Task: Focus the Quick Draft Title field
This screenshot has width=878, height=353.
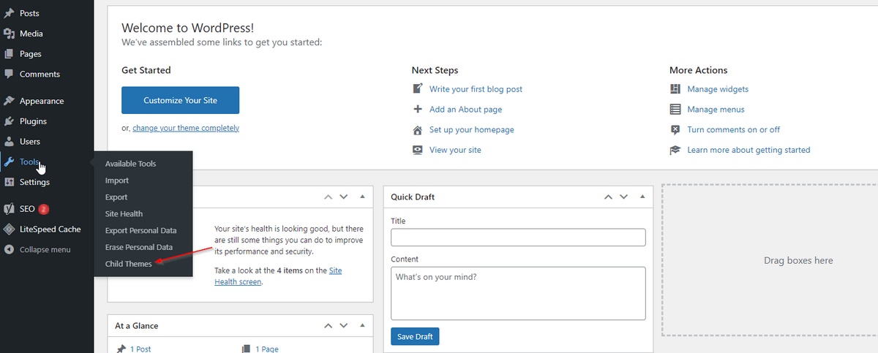Action: pos(518,238)
